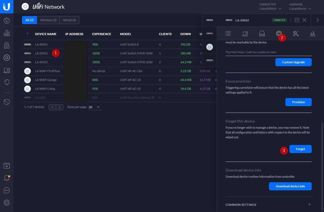This screenshot has width=324, height=212.
Task: Click the Provision button
Action: point(299,102)
